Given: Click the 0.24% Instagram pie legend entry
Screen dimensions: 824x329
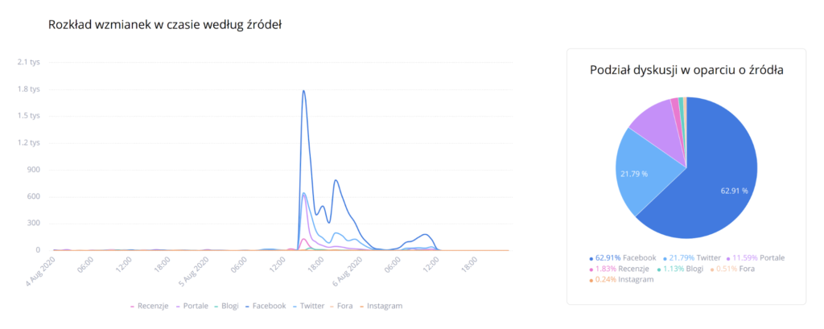Looking at the screenshot, I should pyautogui.click(x=620, y=279).
